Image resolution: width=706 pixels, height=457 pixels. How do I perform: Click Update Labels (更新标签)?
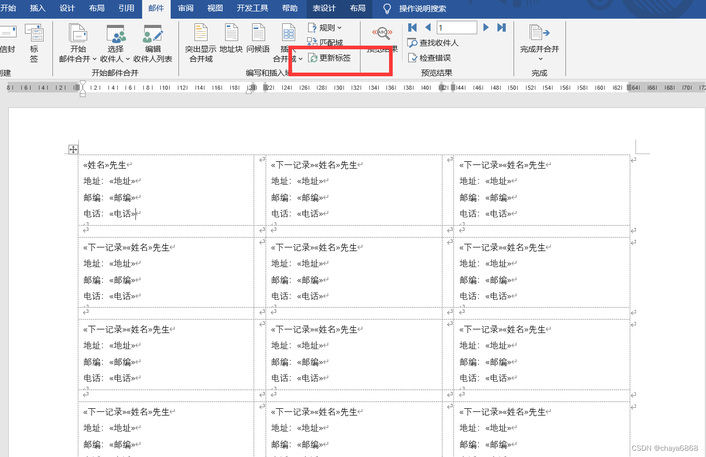coord(330,58)
